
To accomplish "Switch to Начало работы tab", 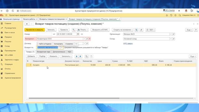I will tap(29, 19).
